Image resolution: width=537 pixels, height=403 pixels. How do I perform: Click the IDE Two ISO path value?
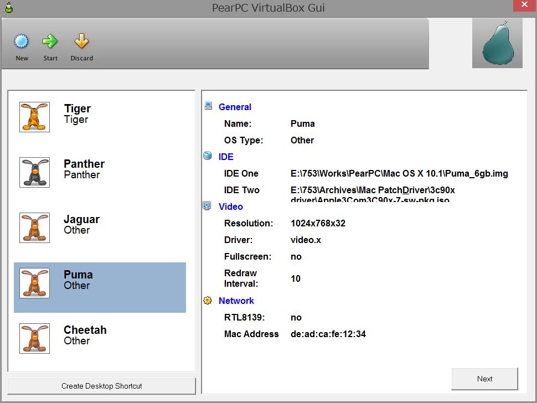(x=373, y=194)
